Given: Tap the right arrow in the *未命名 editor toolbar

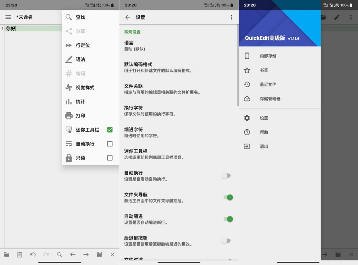Looking at the screenshot, I should [86, 255].
